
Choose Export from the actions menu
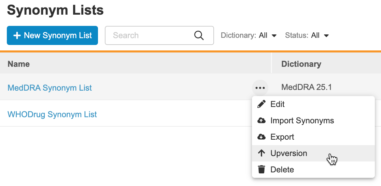[282, 137]
